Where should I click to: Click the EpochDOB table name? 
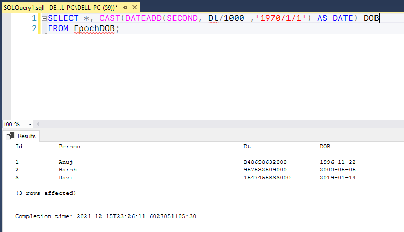(x=94, y=28)
